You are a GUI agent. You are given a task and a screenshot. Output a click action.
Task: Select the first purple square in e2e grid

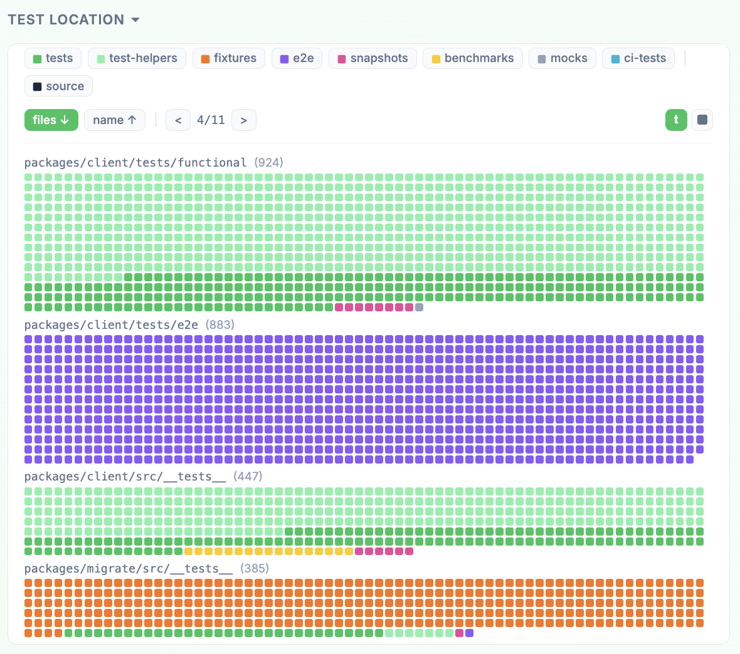[x=28, y=339]
